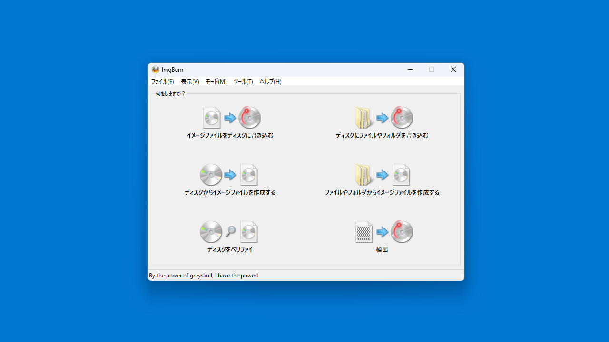Open the ヘルプ(H) menu
Viewport: 609px width, 342px height.
271,82
